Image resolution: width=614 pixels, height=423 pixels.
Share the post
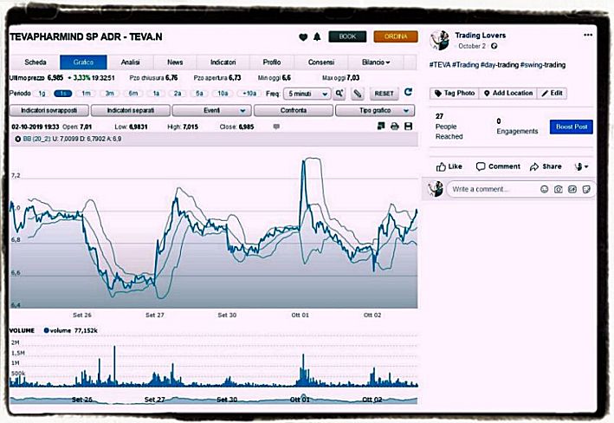point(546,166)
